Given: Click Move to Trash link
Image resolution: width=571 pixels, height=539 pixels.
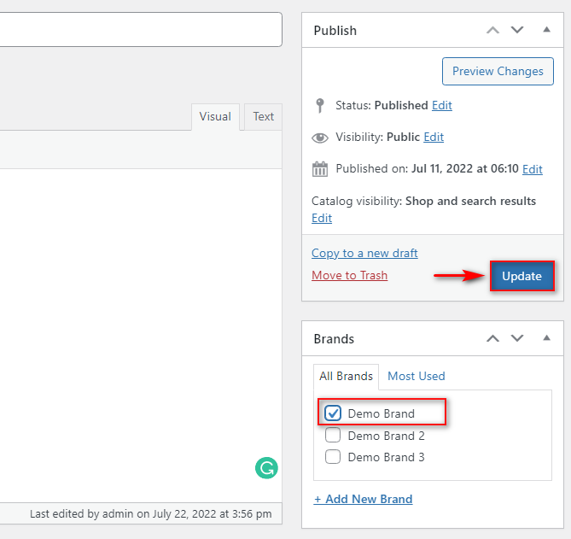Looking at the screenshot, I should coord(350,276).
